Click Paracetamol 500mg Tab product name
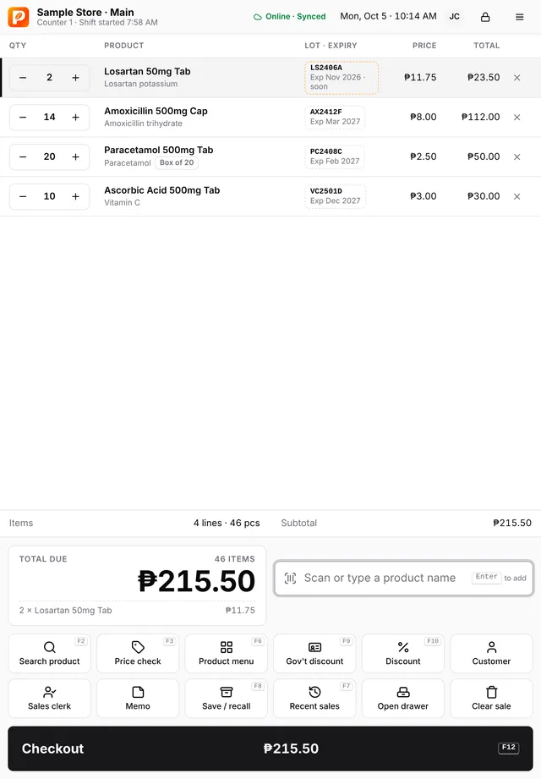 click(x=159, y=150)
